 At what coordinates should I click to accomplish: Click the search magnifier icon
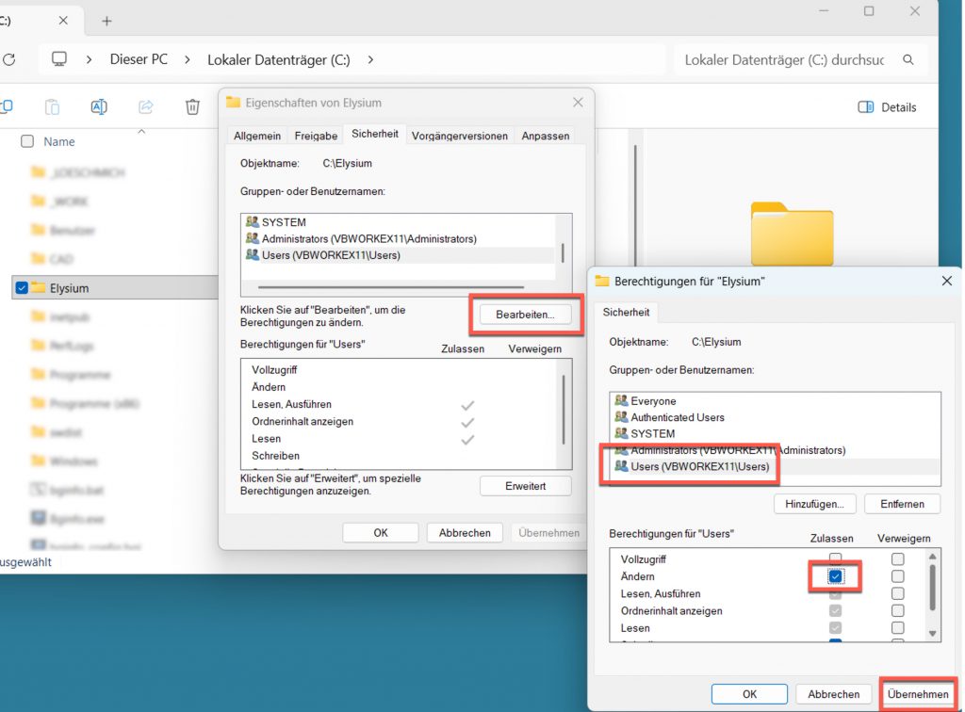point(908,59)
